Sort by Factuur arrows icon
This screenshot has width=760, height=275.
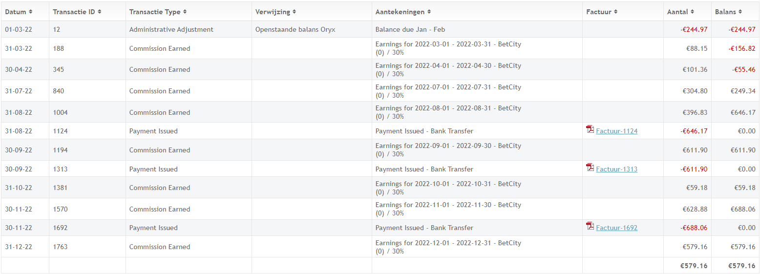pyautogui.click(x=616, y=12)
